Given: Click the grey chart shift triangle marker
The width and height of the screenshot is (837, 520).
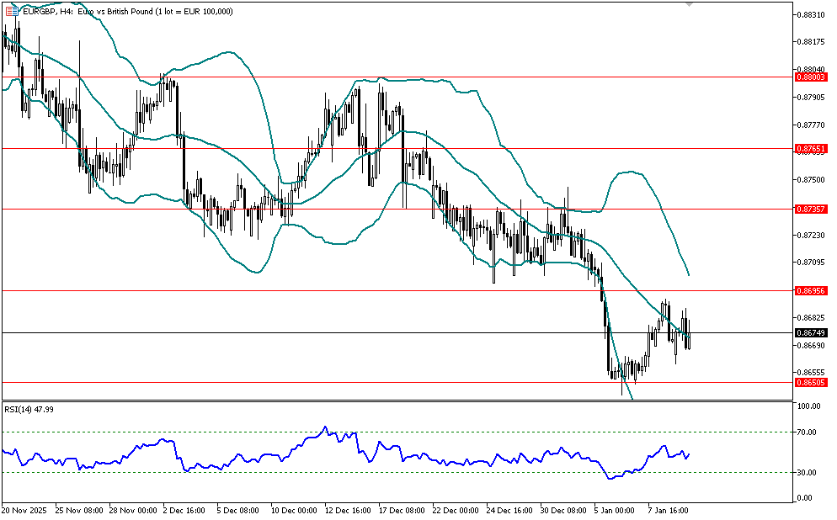Looking at the screenshot, I should coord(690,4).
